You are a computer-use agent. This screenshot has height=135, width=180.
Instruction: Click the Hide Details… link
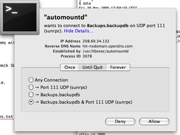click(78, 31)
